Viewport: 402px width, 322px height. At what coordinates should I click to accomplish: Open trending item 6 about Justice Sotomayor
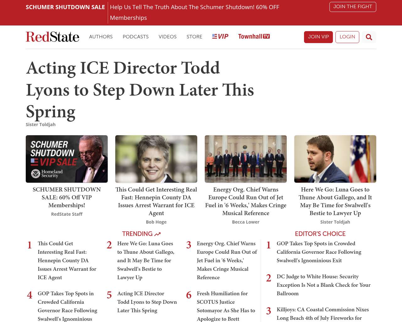[226, 306]
